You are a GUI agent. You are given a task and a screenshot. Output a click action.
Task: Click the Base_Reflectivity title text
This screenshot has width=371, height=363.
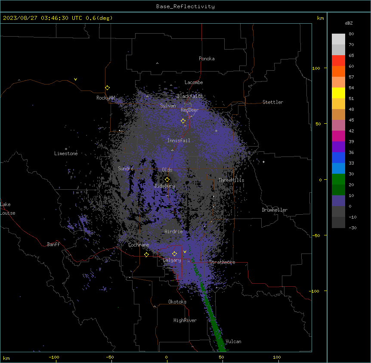click(x=185, y=6)
